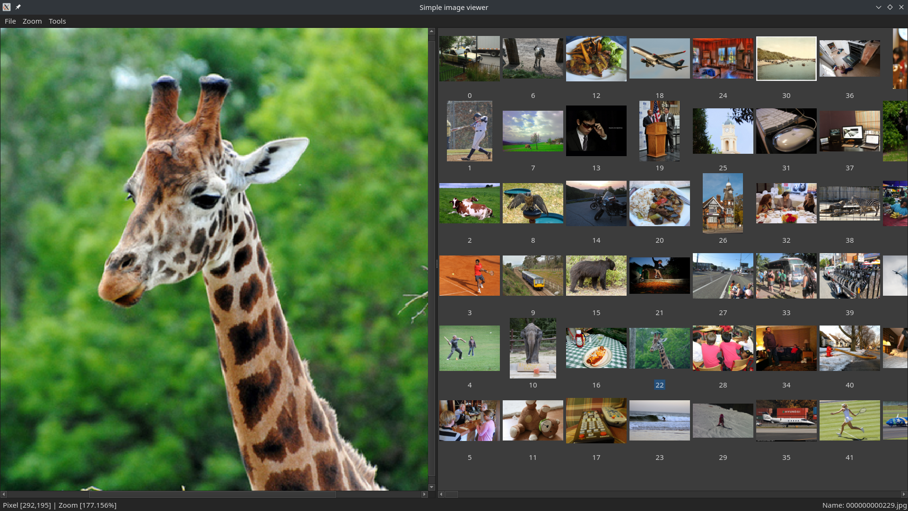
Task: Select the black bear thumbnail numbered 15
Action: coord(596,275)
